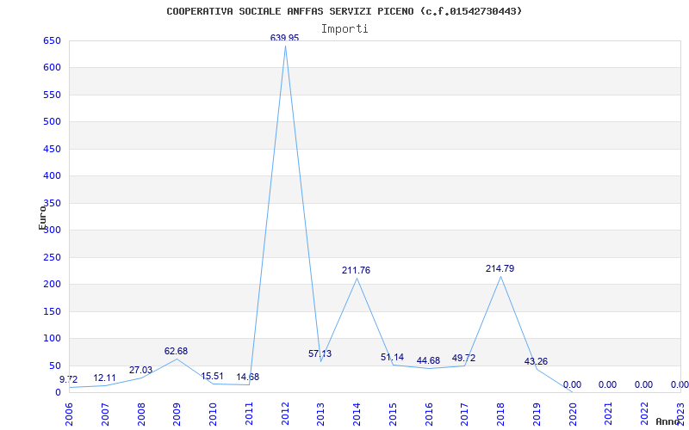Click the y-axis value 250
689x430 pixels.
coord(52,257)
